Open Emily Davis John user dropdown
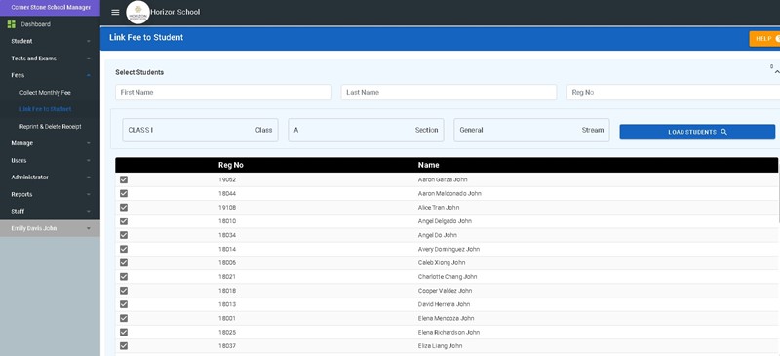The width and height of the screenshot is (780, 356). 50,228
